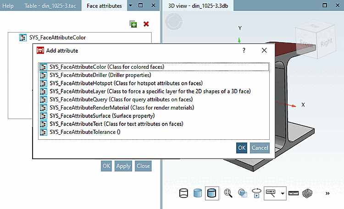Choose SYS_FaceAttributeColor (Class for colored faces)
This screenshot has width=344, height=209.
[154, 67]
